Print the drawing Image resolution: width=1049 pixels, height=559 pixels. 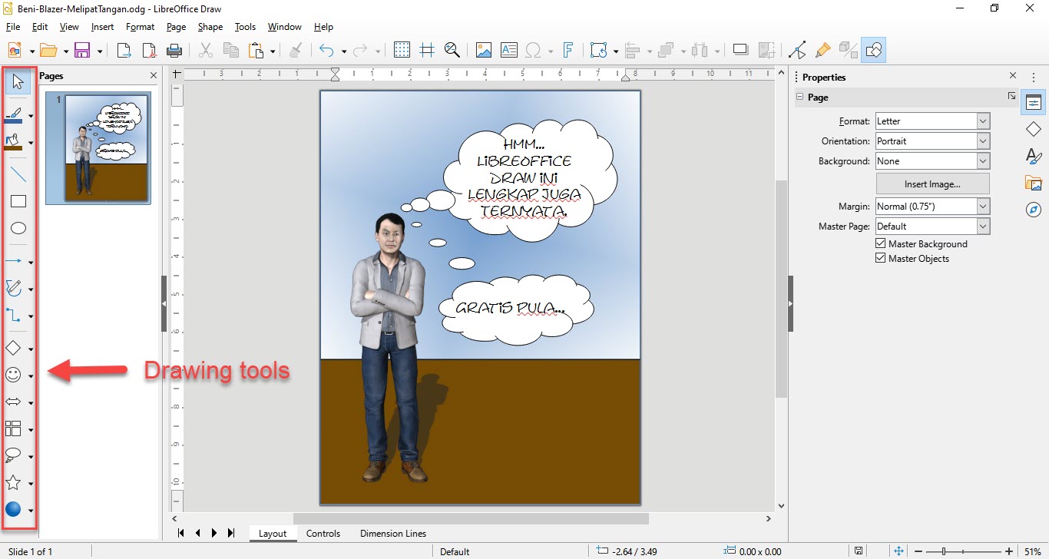tap(175, 51)
